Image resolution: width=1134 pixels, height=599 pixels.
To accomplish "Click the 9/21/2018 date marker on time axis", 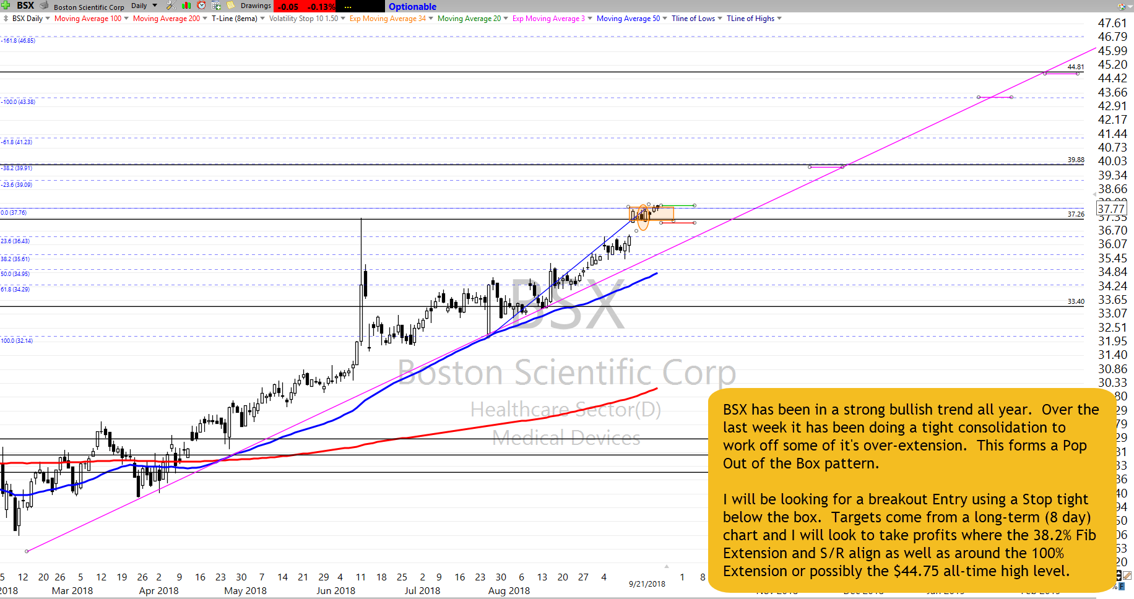I will point(647,584).
